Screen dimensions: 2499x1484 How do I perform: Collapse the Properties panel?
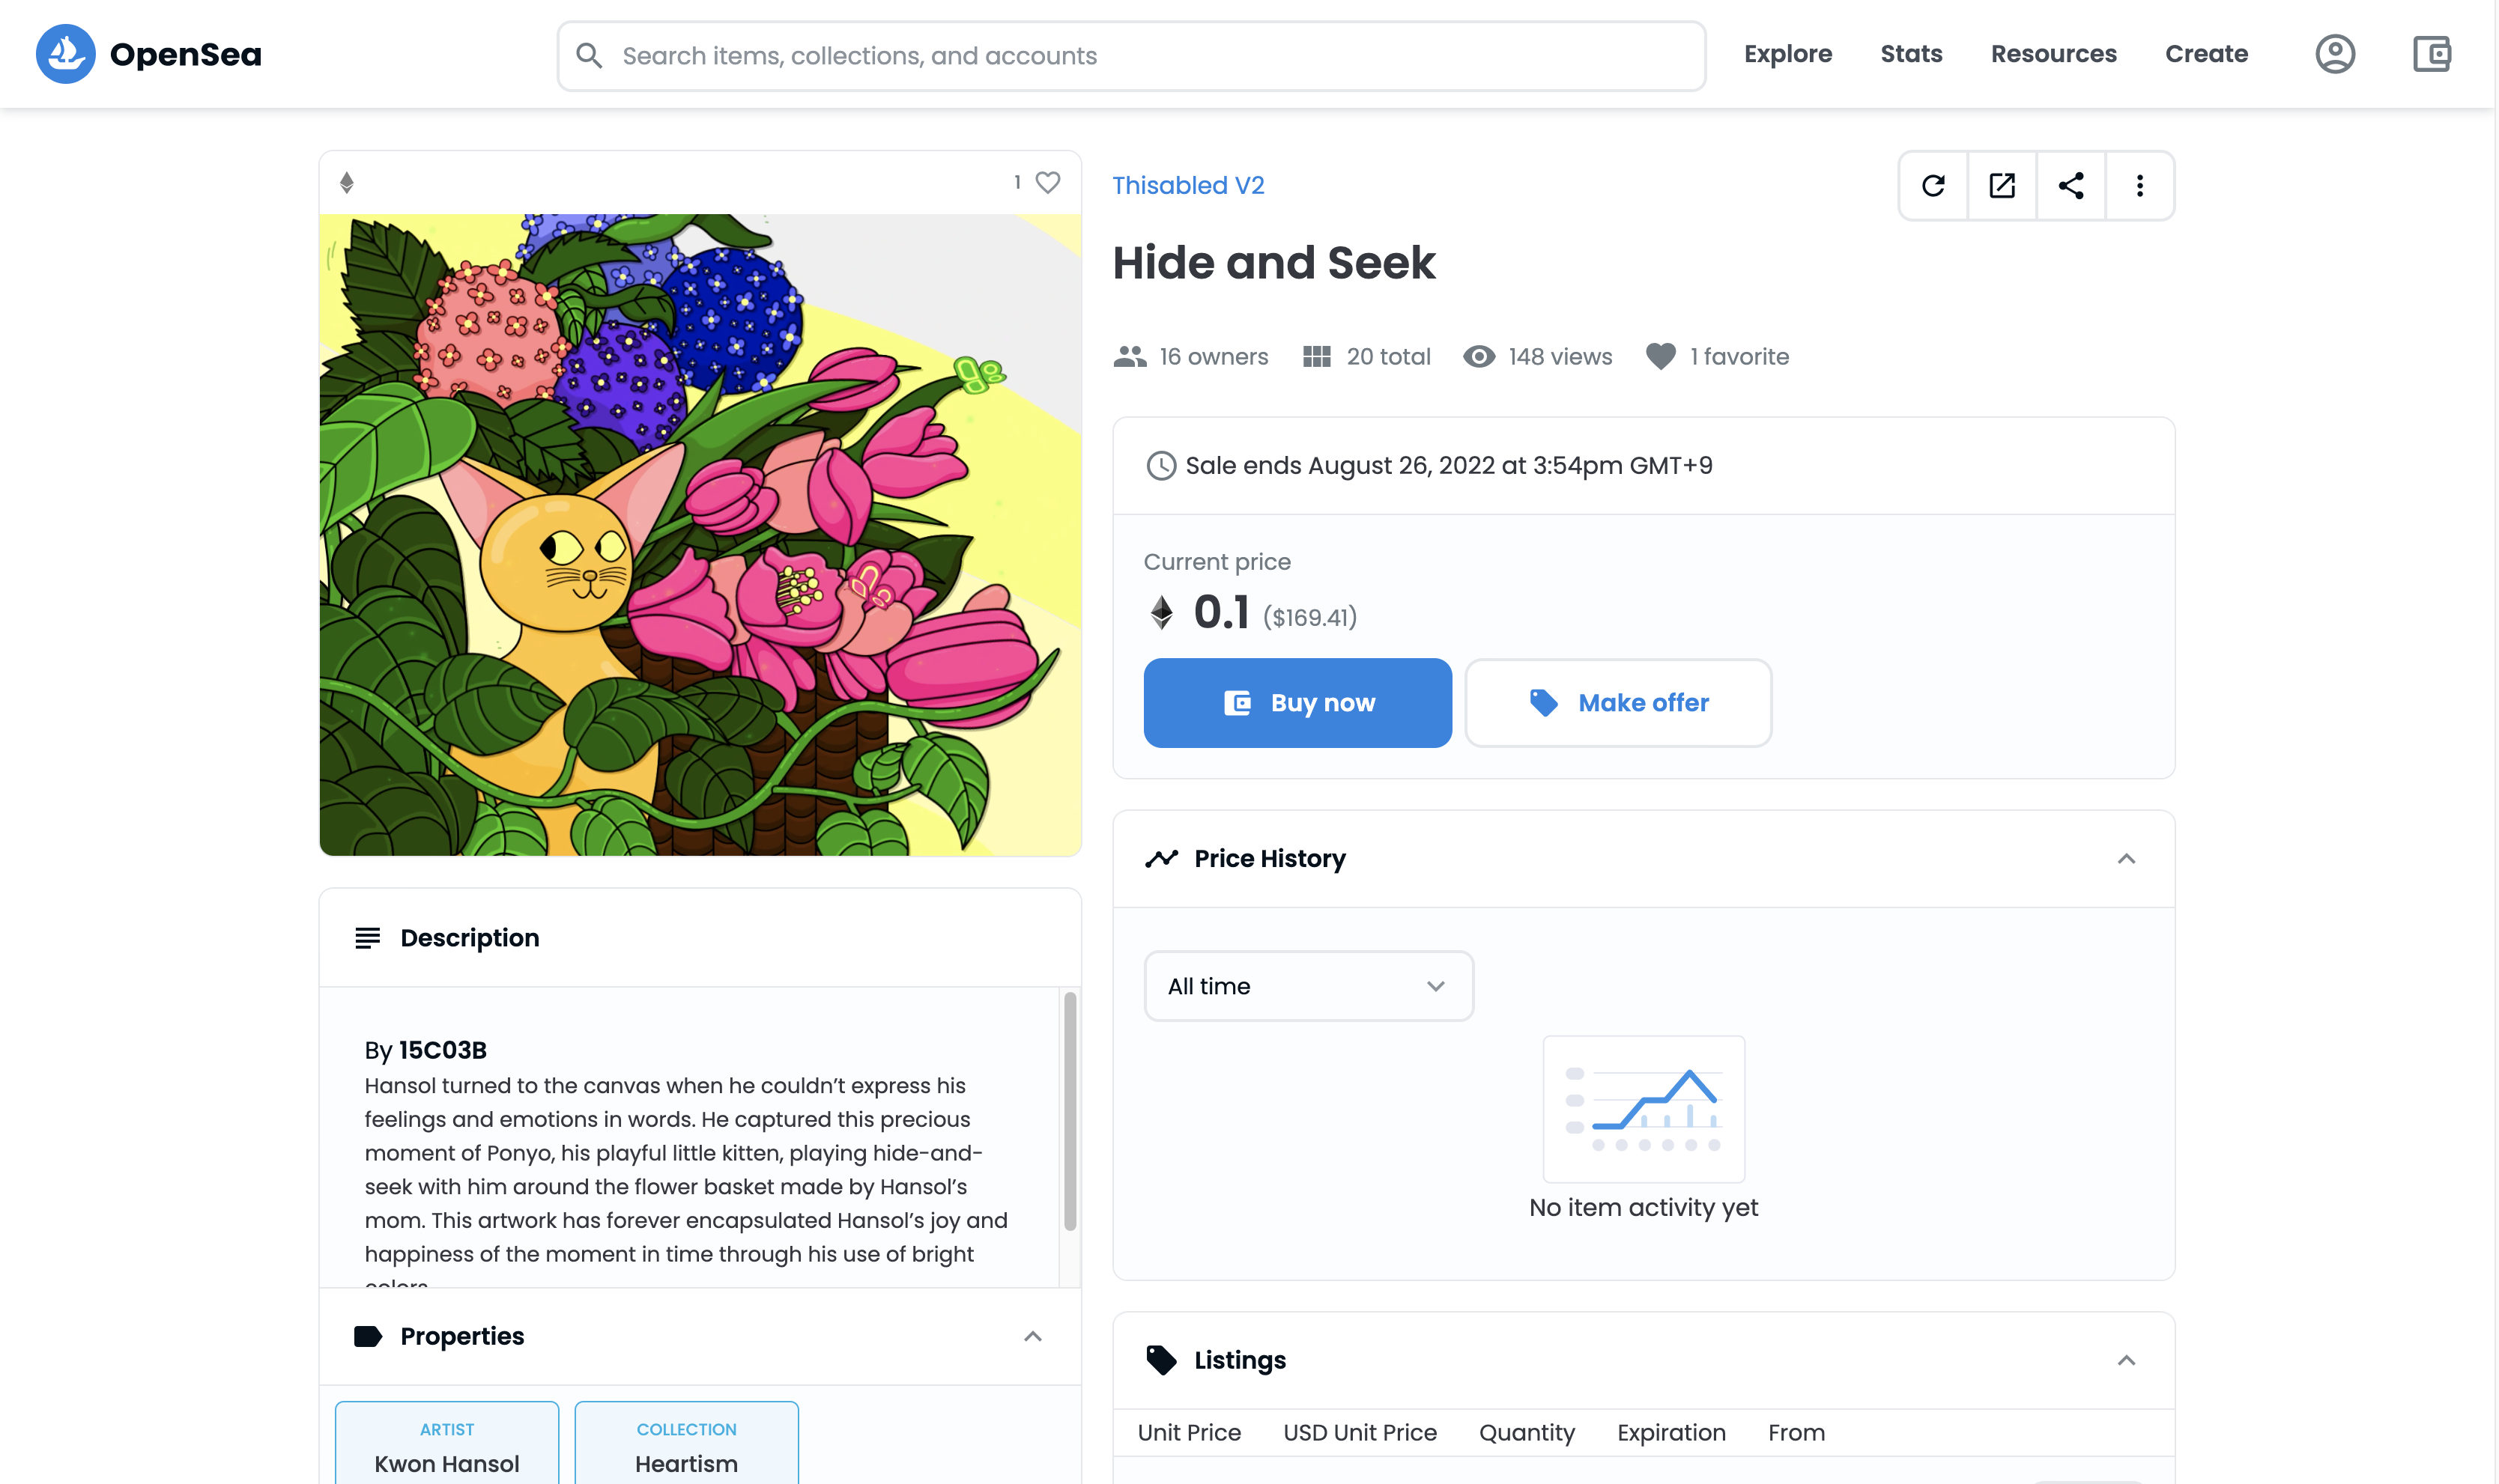click(1032, 1337)
